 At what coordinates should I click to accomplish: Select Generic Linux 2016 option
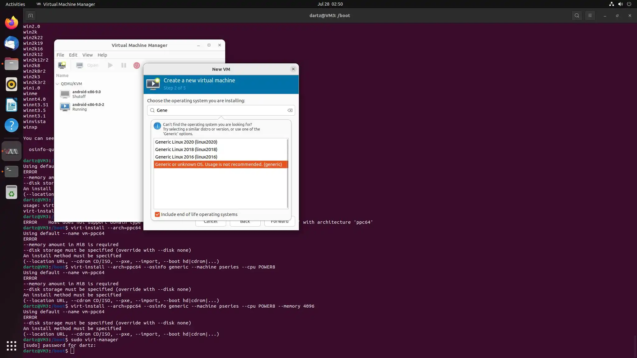coord(186,157)
